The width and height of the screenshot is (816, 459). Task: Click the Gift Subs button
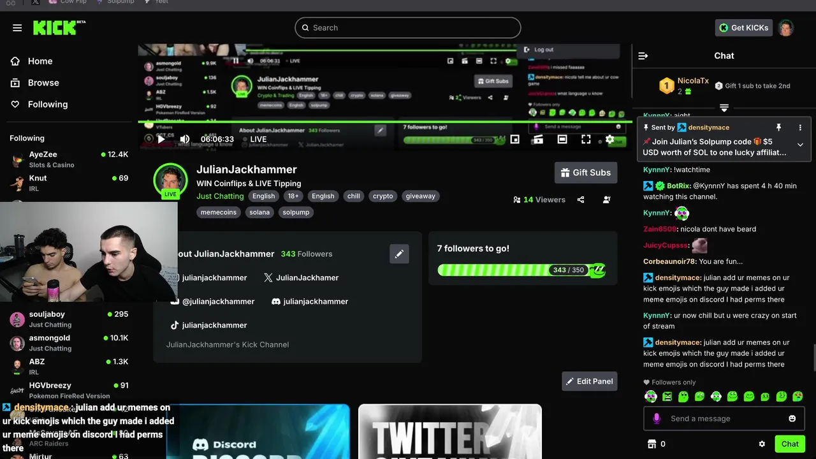point(586,173)
